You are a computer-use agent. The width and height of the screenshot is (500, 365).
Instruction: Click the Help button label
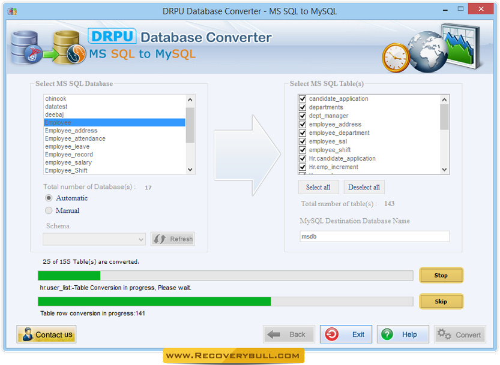coord(409,334)
